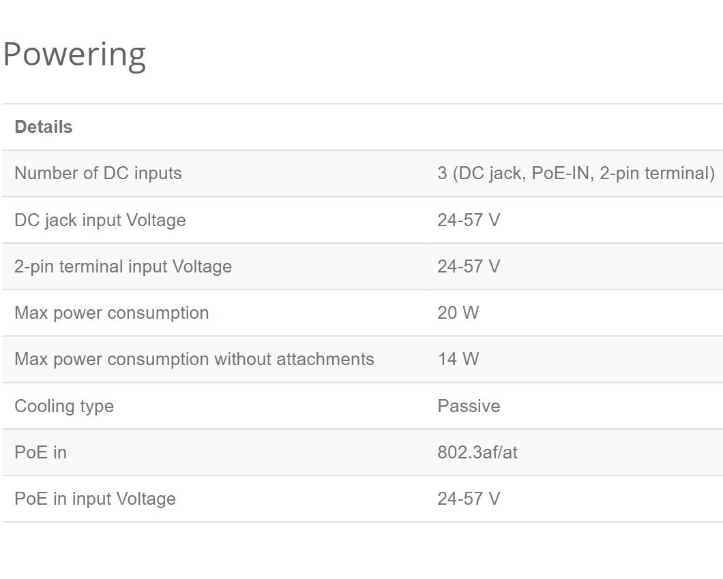723x579 pixels.
Task: Click the 802.3af/at value
Action: [477, 452]
